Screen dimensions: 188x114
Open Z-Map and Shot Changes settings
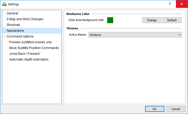coord(25,19)
